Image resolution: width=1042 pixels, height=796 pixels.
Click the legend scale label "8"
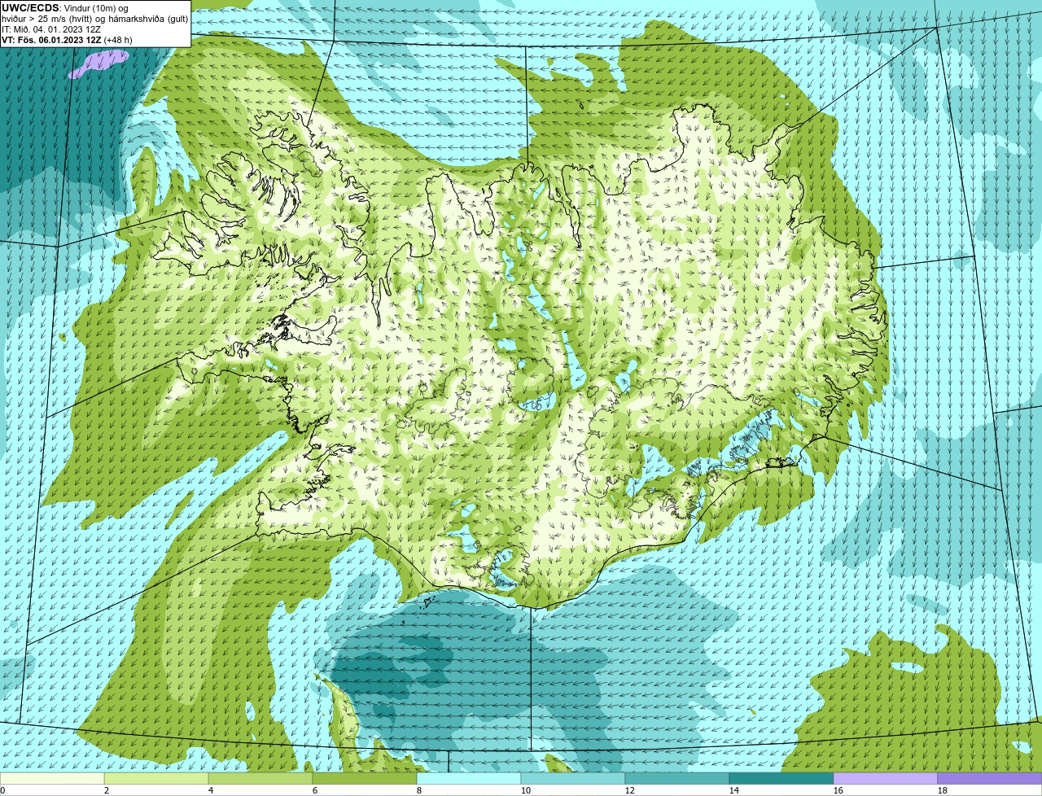[419, 790]
